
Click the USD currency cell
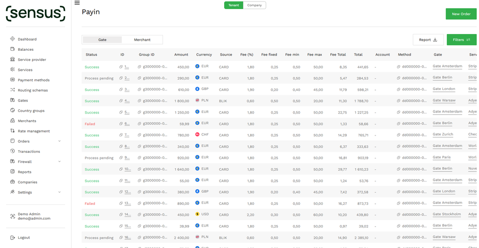(x=202, y=214)
